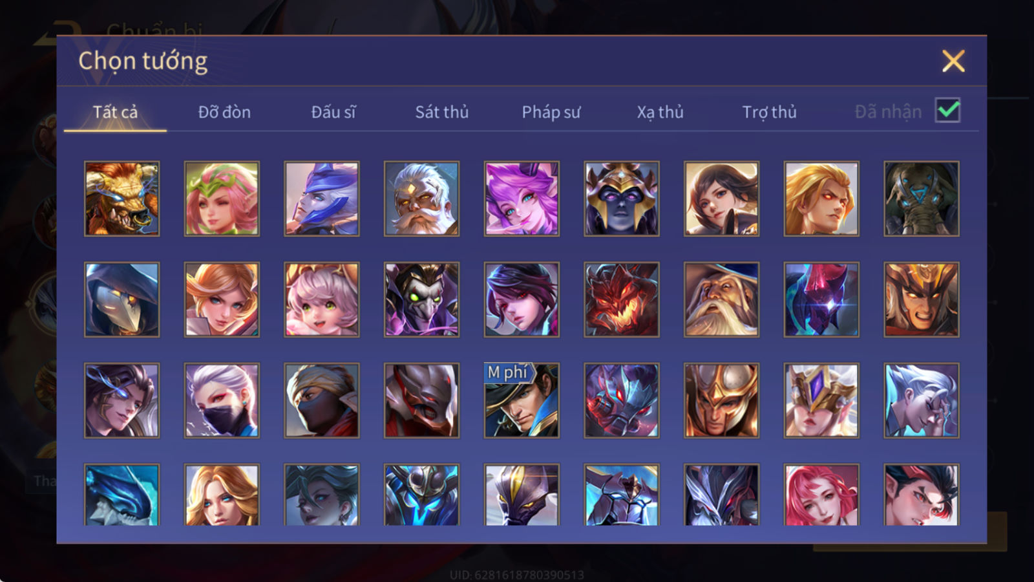Screen dimensions: 1034x582
Task: Select the gray elephant hero portrait
Action: [x=922, y=199]
